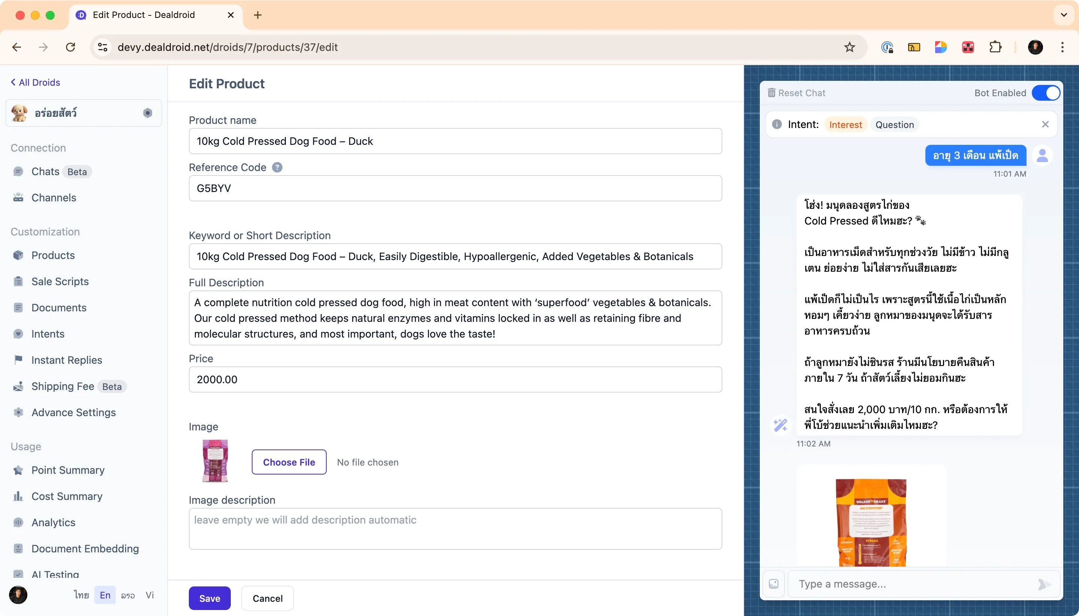Screen dimensions: 1079x616
Task: Disable the Bot Enabled toggle
Action: [x=1046, y=93]
